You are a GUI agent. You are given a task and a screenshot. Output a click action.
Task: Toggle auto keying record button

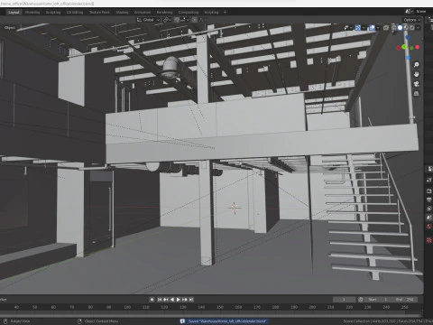152,300
